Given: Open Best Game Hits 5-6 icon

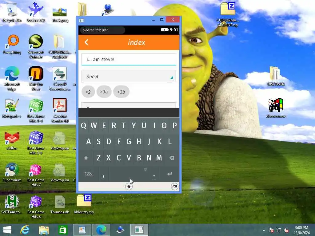Looking at the screenshot, I should (x=36, y=143).
